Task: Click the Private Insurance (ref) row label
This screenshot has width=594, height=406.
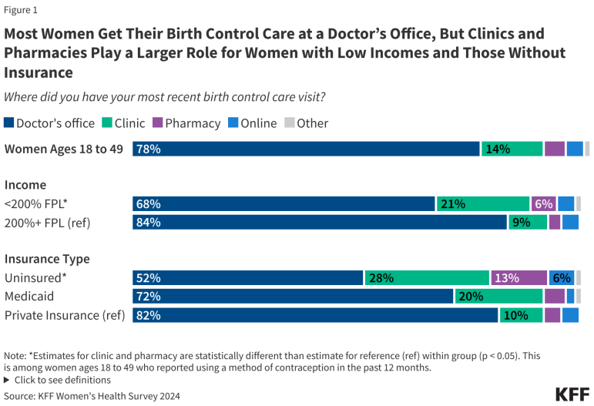Action: pyautogui.click(x=65, y=315)
